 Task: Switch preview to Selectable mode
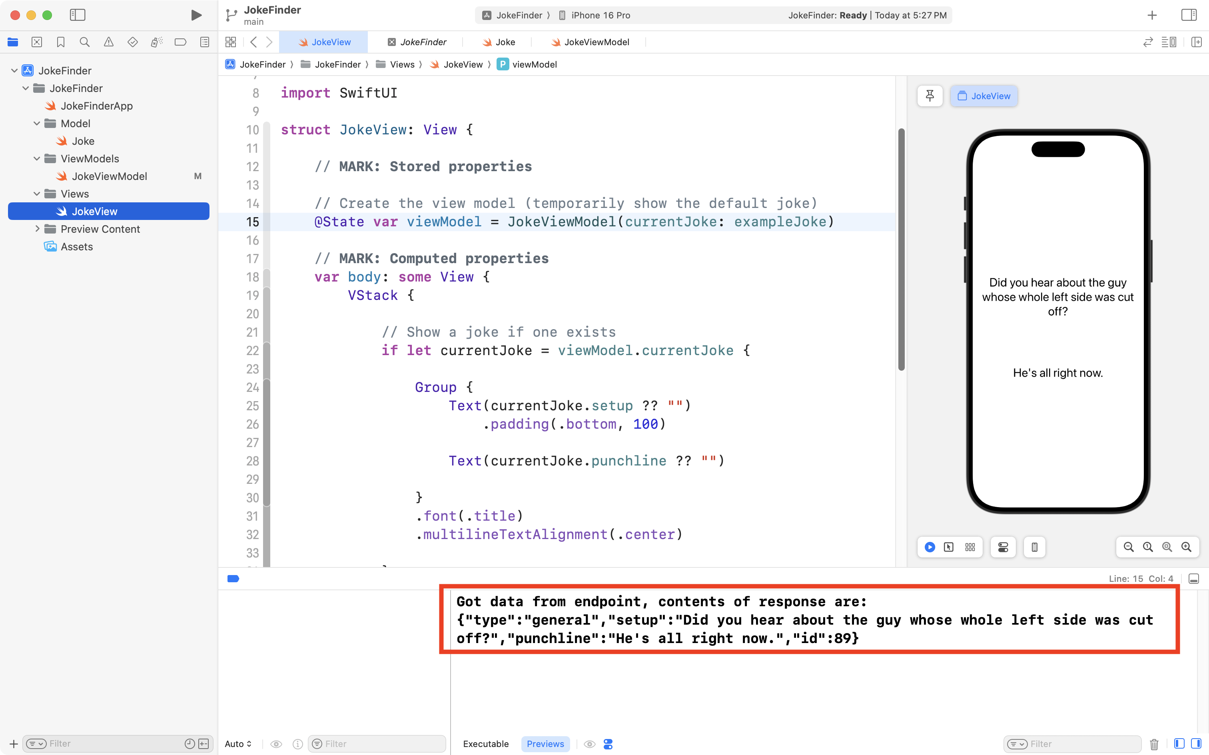click(949, 547)
